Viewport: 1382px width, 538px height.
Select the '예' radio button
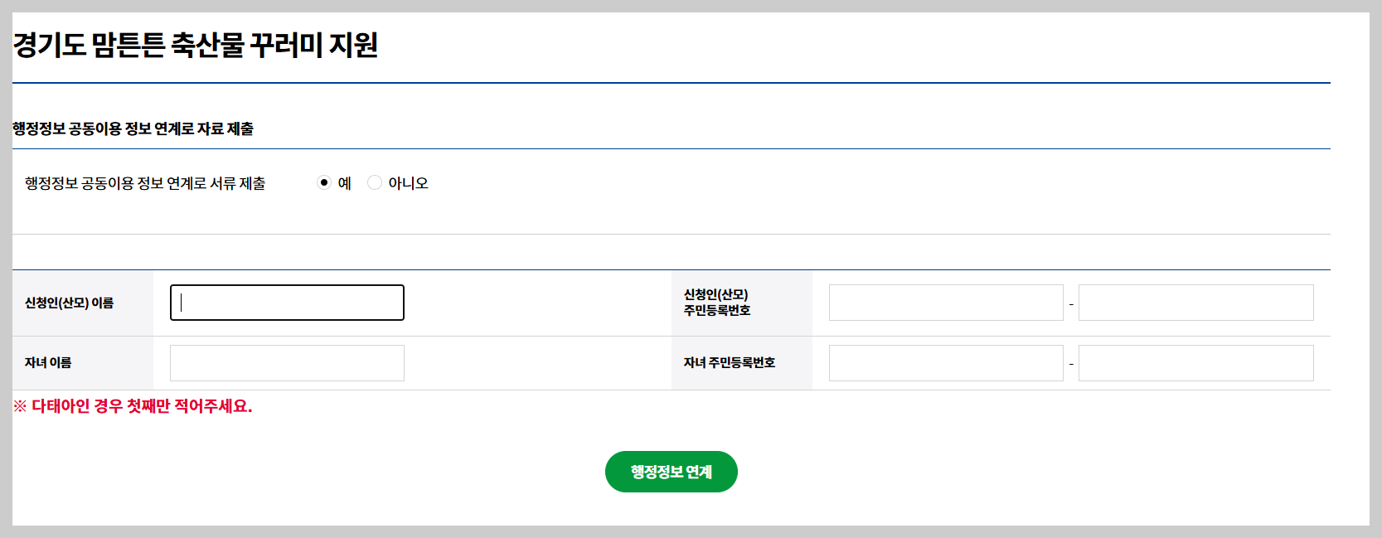coord(323,182)
